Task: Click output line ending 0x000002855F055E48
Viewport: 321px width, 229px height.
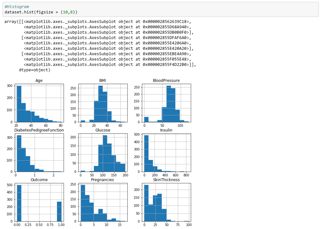Action: click(x=107, y=59)
